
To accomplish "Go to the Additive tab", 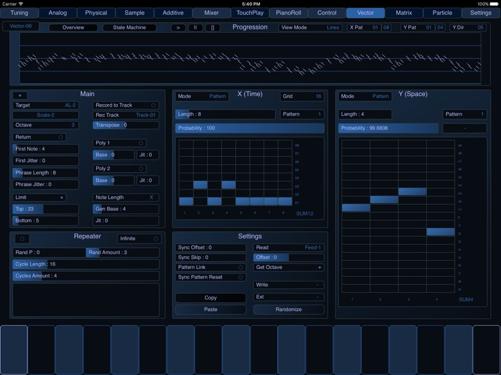I will pyautogui.click(x=173, y=13).
